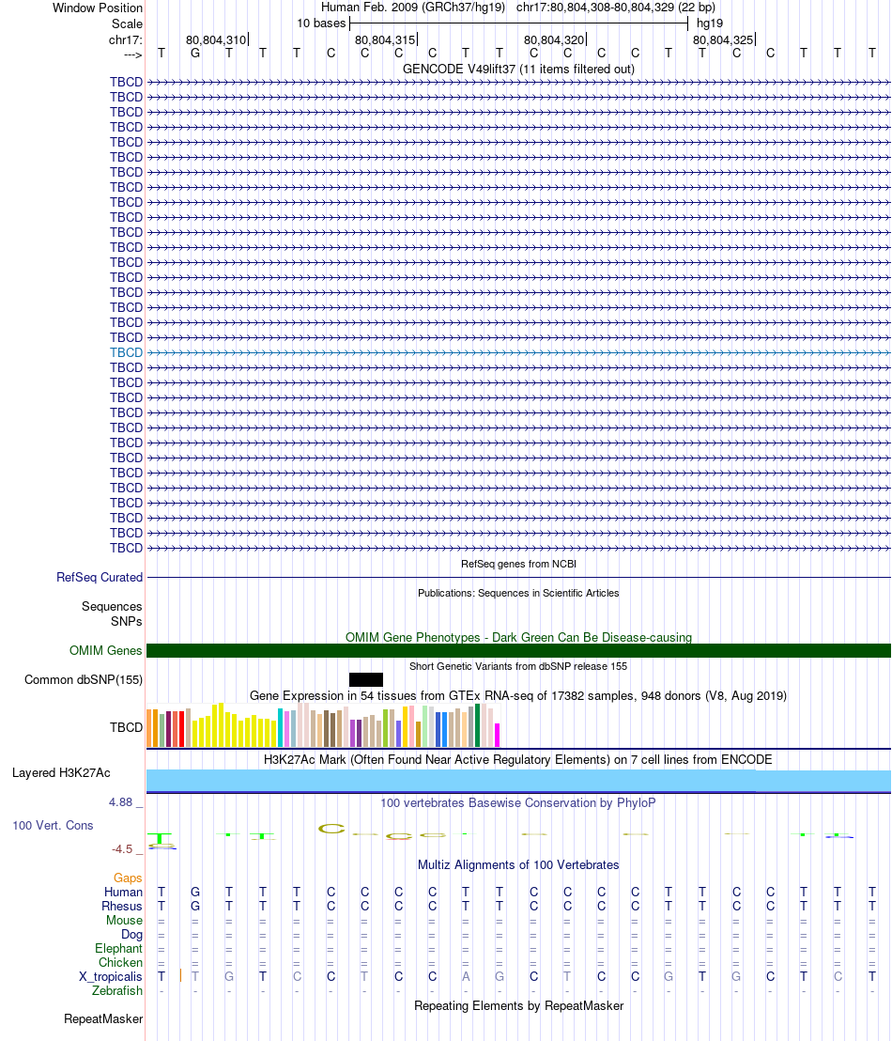The width and height of the screenshot is (892, 1041).
Task: Click the RefSeq Curated intron line
Action: click(x=518, y=578)
